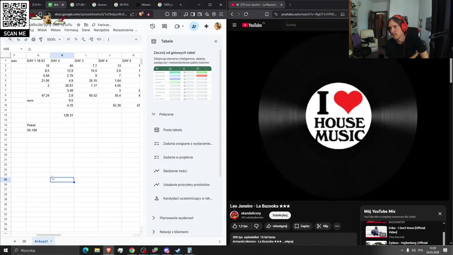Subscribe to skandaliczny channel

pos(280,215)
